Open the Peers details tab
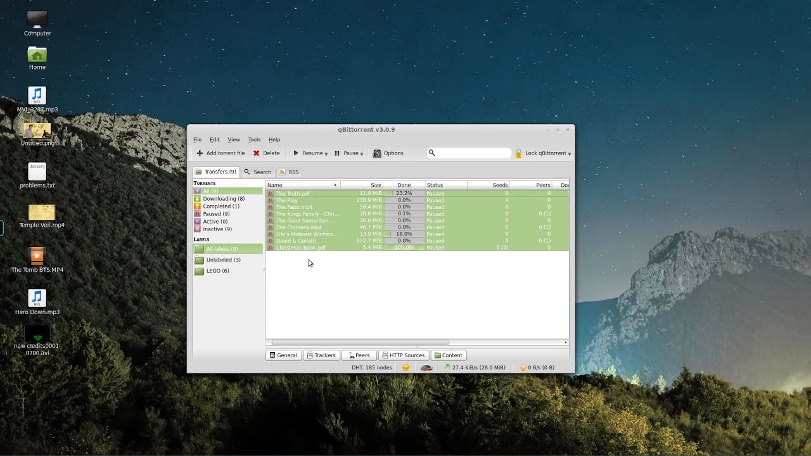This screenshot has width=811, height=456. click(x=359, y=355)
